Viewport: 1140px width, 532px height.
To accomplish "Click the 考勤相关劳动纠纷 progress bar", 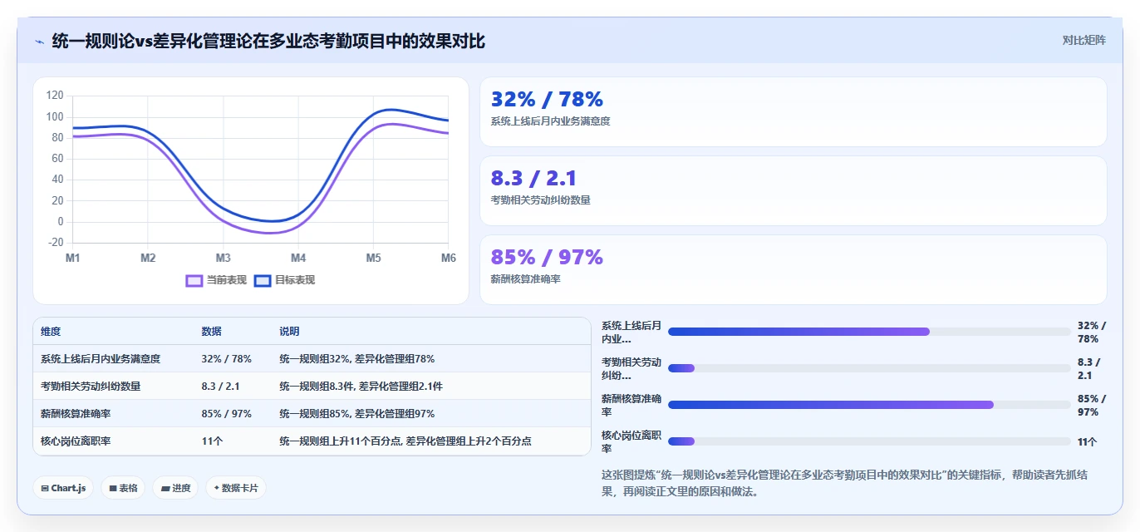I will pos(869,368).
